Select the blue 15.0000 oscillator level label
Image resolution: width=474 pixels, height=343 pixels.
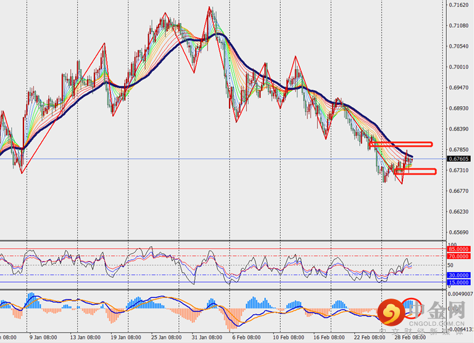459,283
